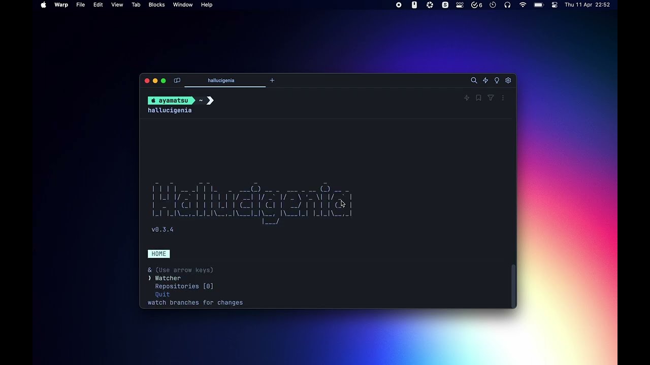Click the headphones icon in menu bar

507,5
